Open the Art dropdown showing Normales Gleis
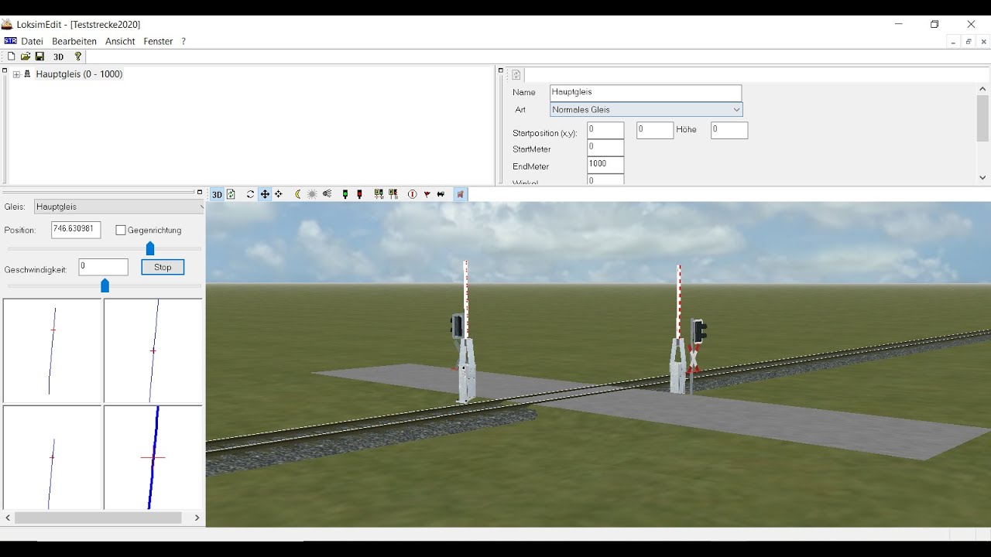991x557 pixels. coord(646,110)
